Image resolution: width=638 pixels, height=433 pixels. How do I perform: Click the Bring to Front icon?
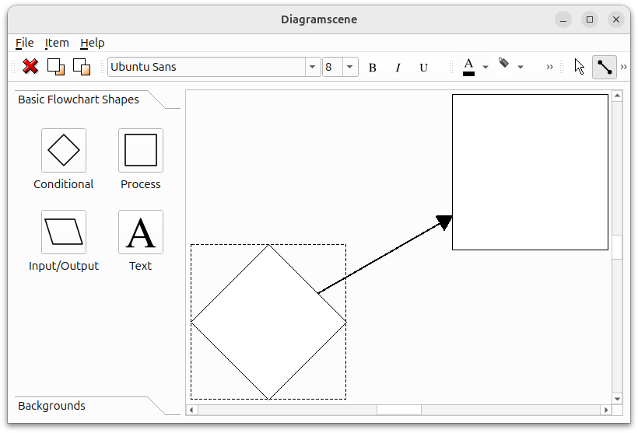pyautogui.click(x=56, y=67)
